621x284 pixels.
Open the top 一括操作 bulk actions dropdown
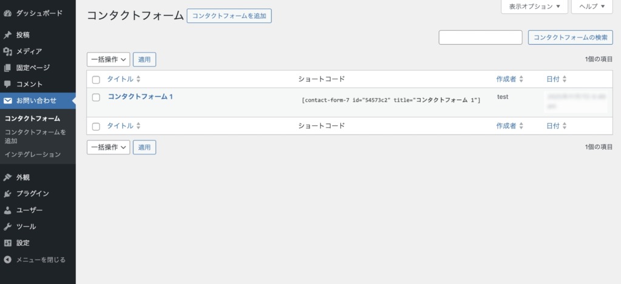coord(109,59)
